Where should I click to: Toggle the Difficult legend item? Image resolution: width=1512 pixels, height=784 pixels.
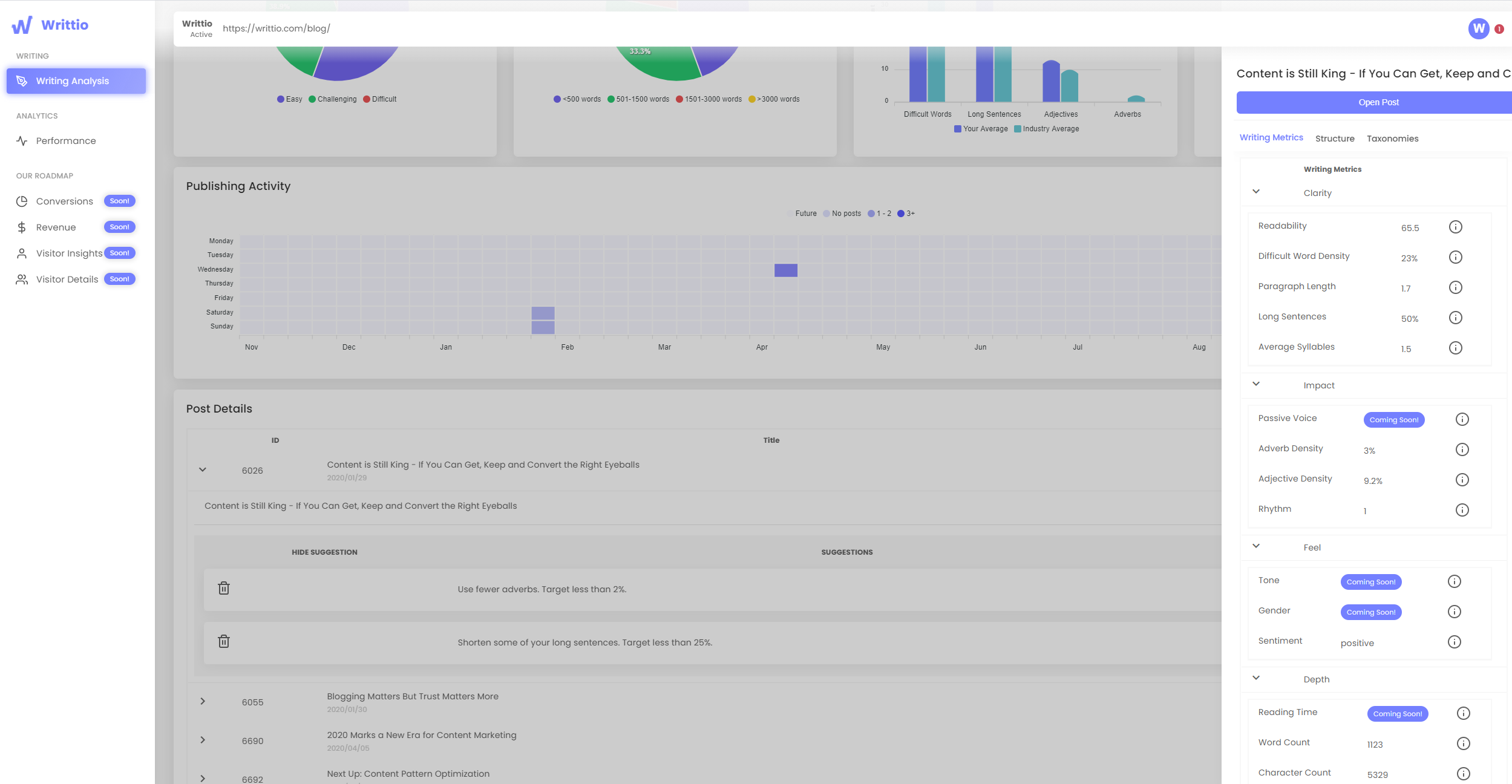(x=380, y=99)
